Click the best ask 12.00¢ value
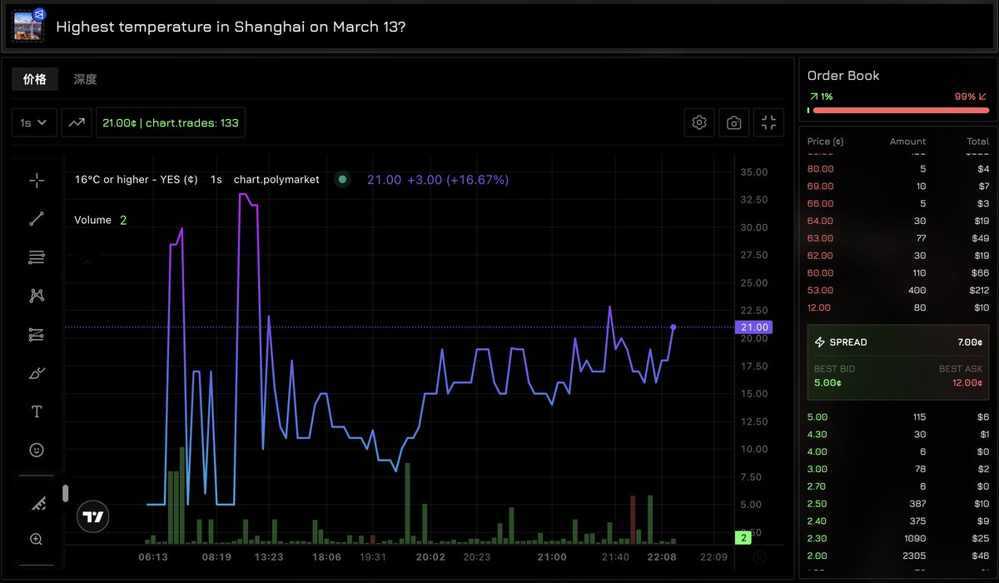 (x=966, y=383)
